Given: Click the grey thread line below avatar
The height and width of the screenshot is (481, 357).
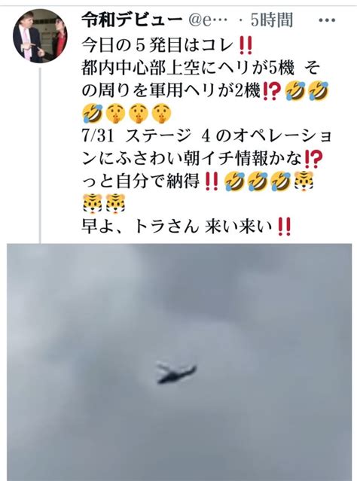Looking at the screenshot, I should pos(40,156).
